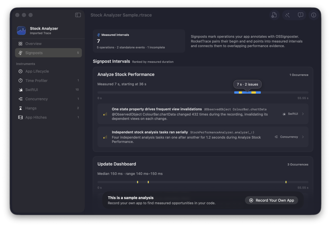The image size is (331, 227).
Task: Select the App Lifecycle instrument icon
Action: [x=20, y=71]
